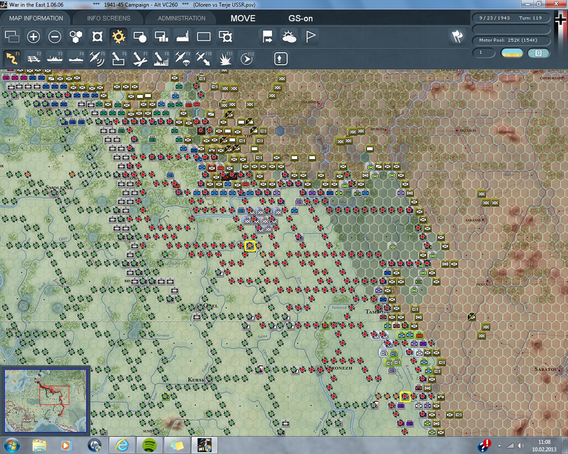Toggle the highlighted orange gear map overlay

[118, 36]
